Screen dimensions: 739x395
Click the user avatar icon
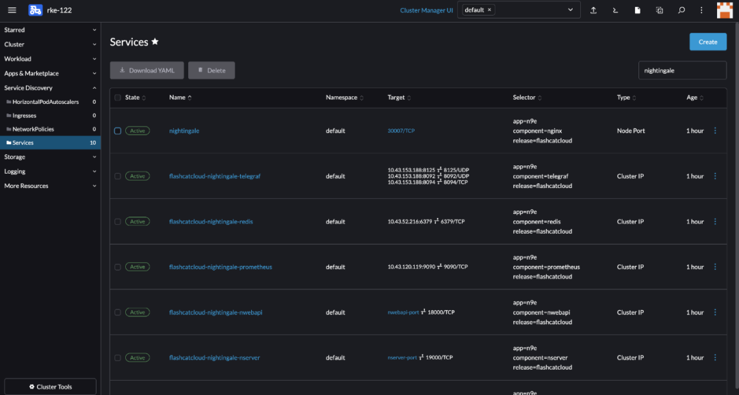point(724,10)
